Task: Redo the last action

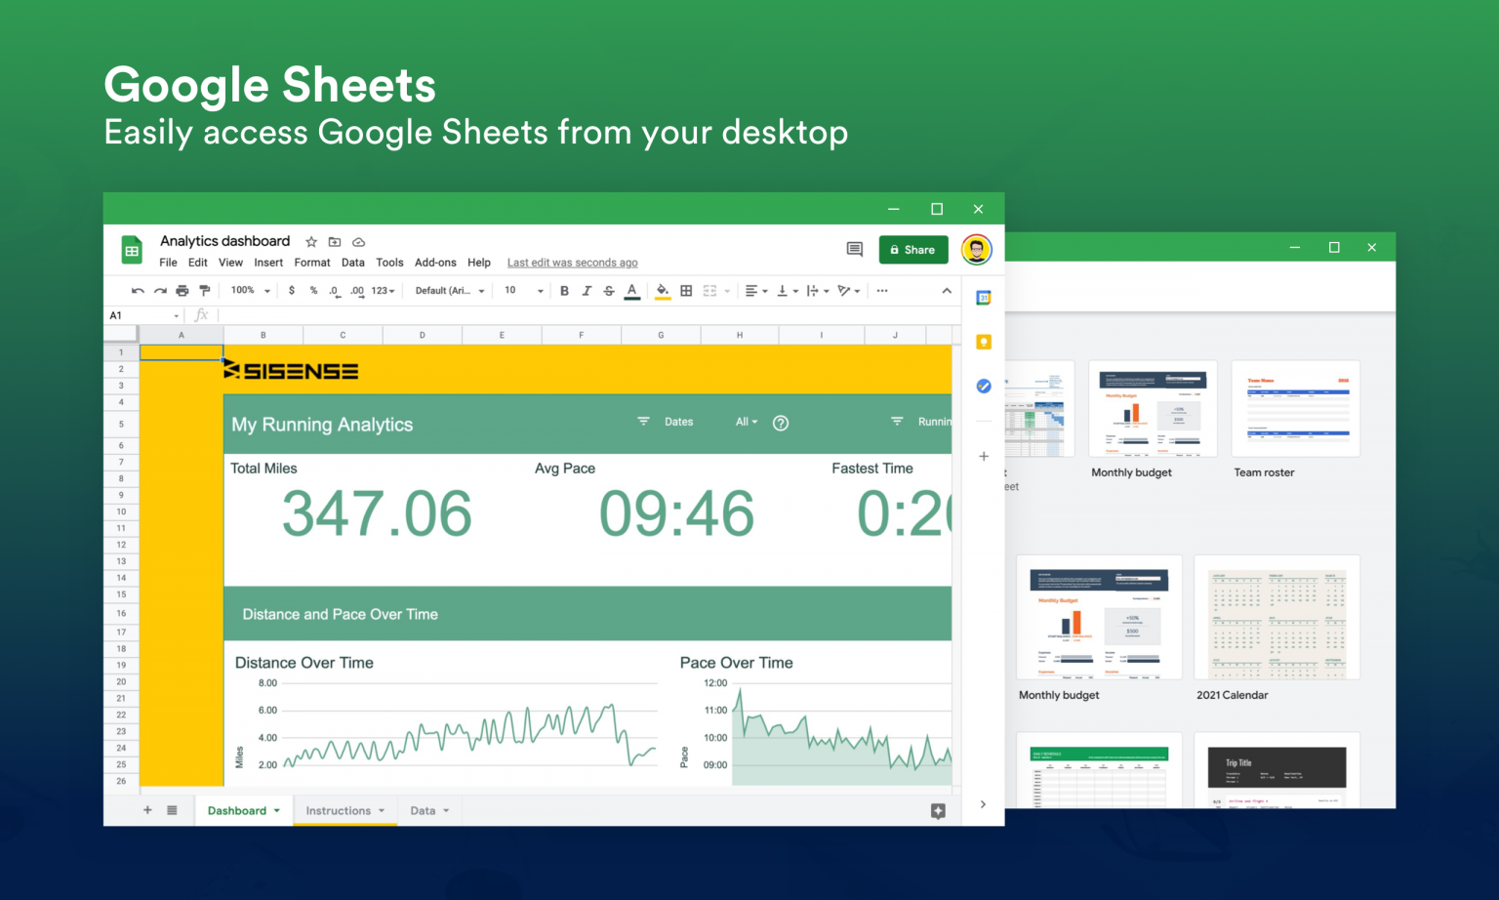Action: click(x=160, y=291)
